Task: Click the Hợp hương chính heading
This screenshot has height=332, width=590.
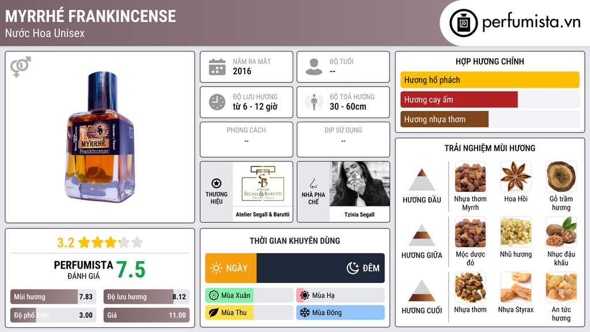Action: (490, 61)
